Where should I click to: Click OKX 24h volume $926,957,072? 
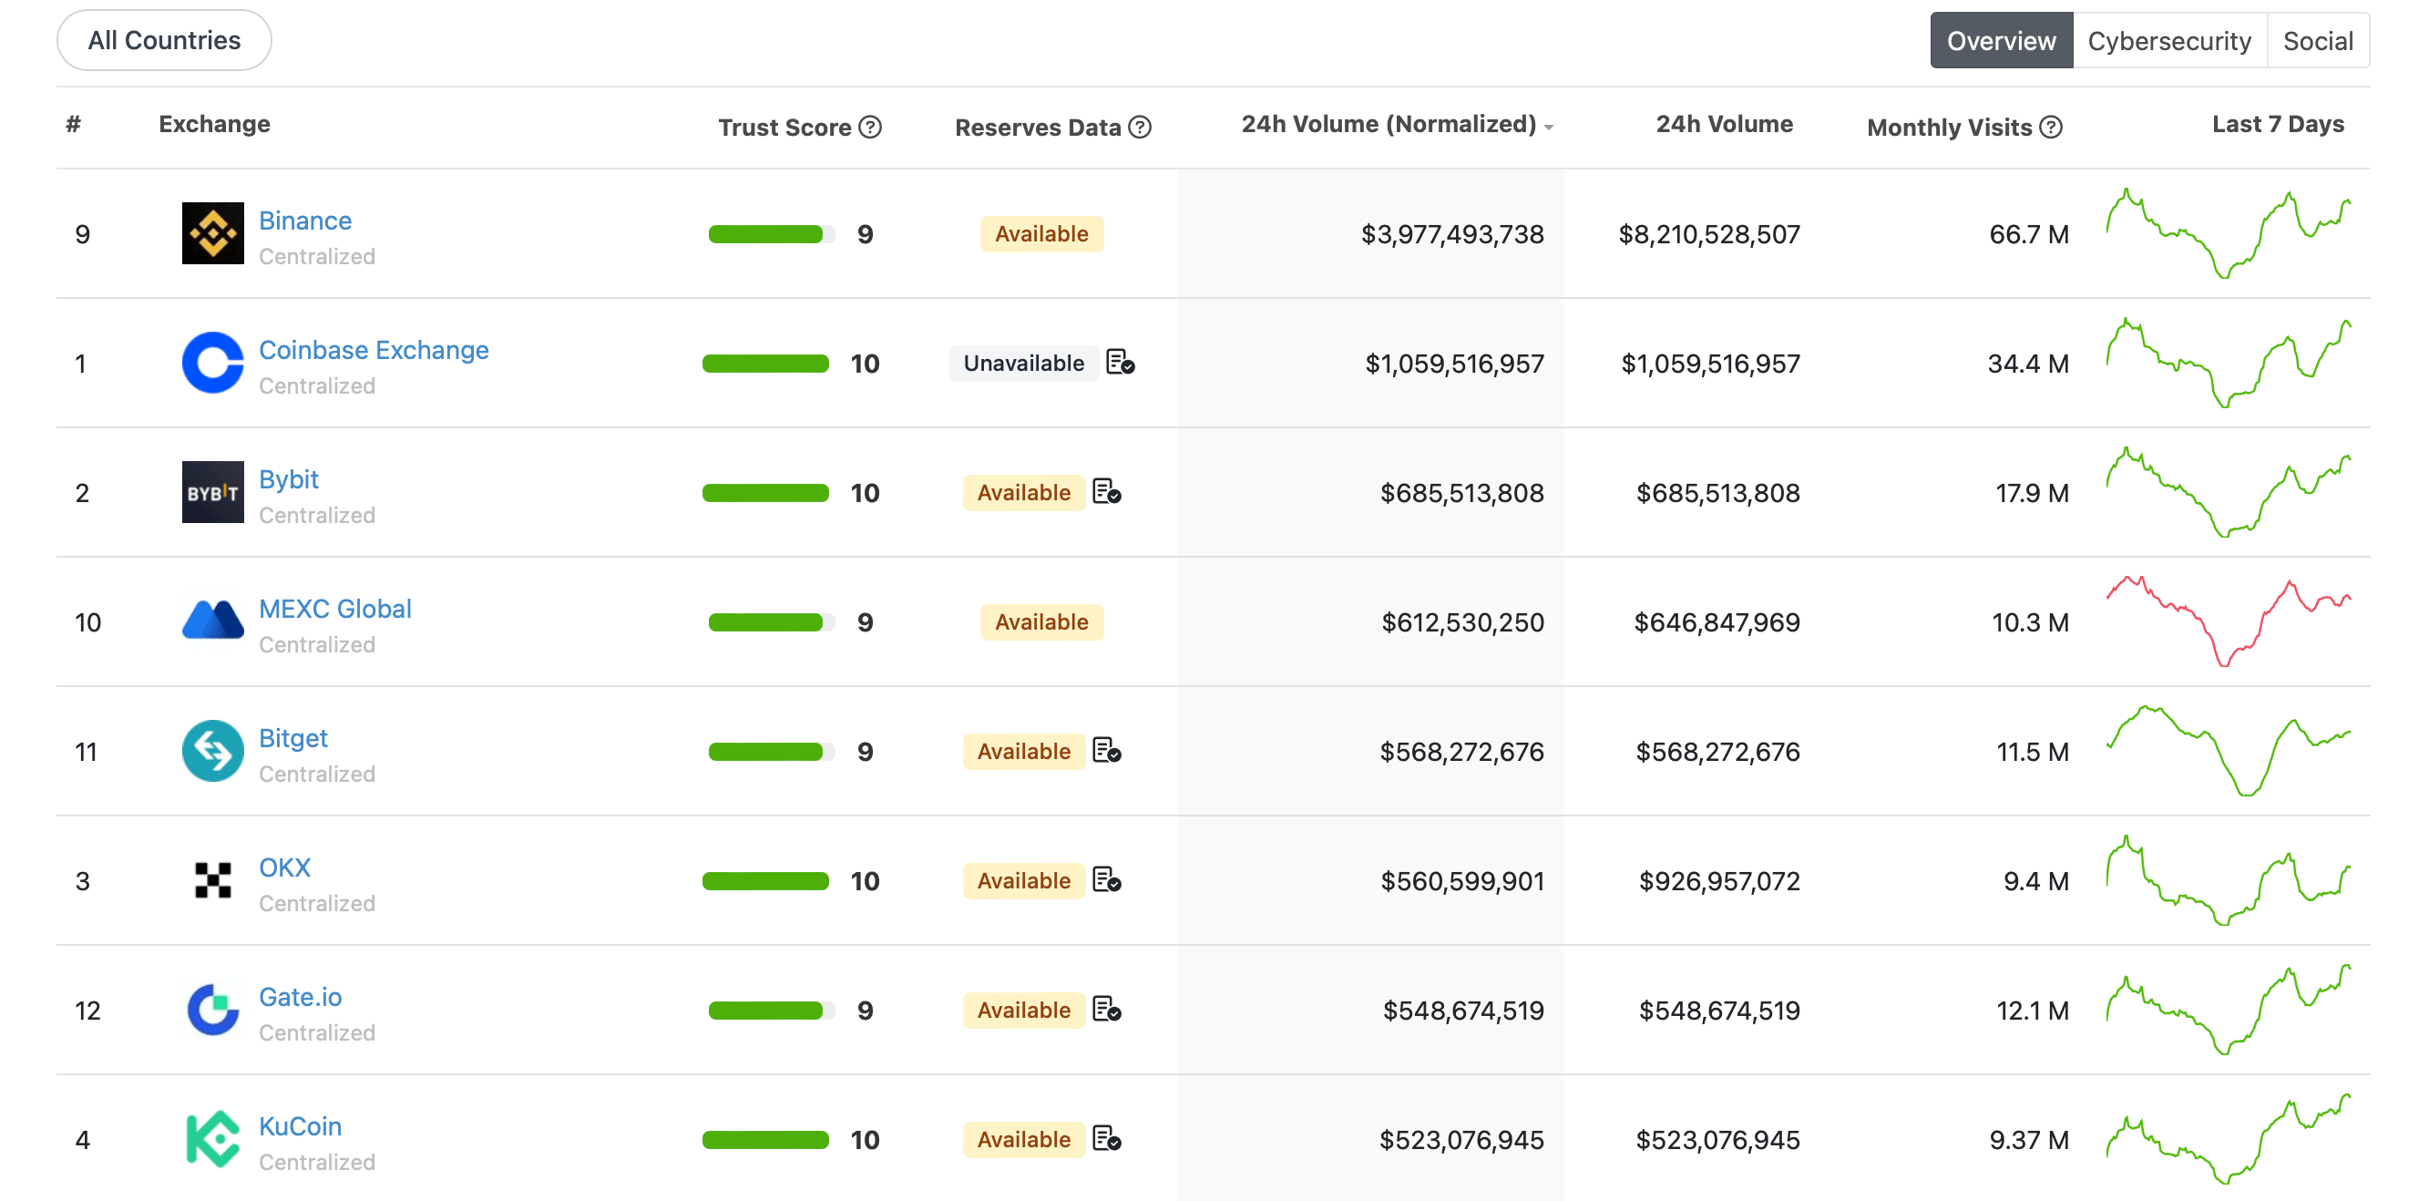[x=1719, y=880]
